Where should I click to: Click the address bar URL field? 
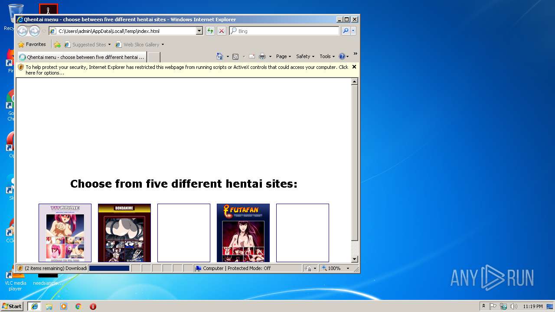126,31
